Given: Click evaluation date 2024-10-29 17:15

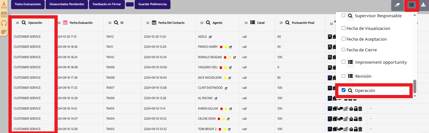Looking at the screenshot, I should 67,37.
